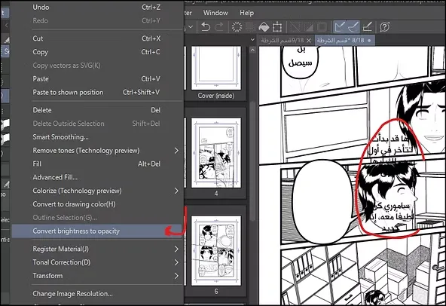The image size is (446, 306).
Task: Switch to the 9/18 قسم الشرطة canvas tab
Action: (x=283, y=41)
